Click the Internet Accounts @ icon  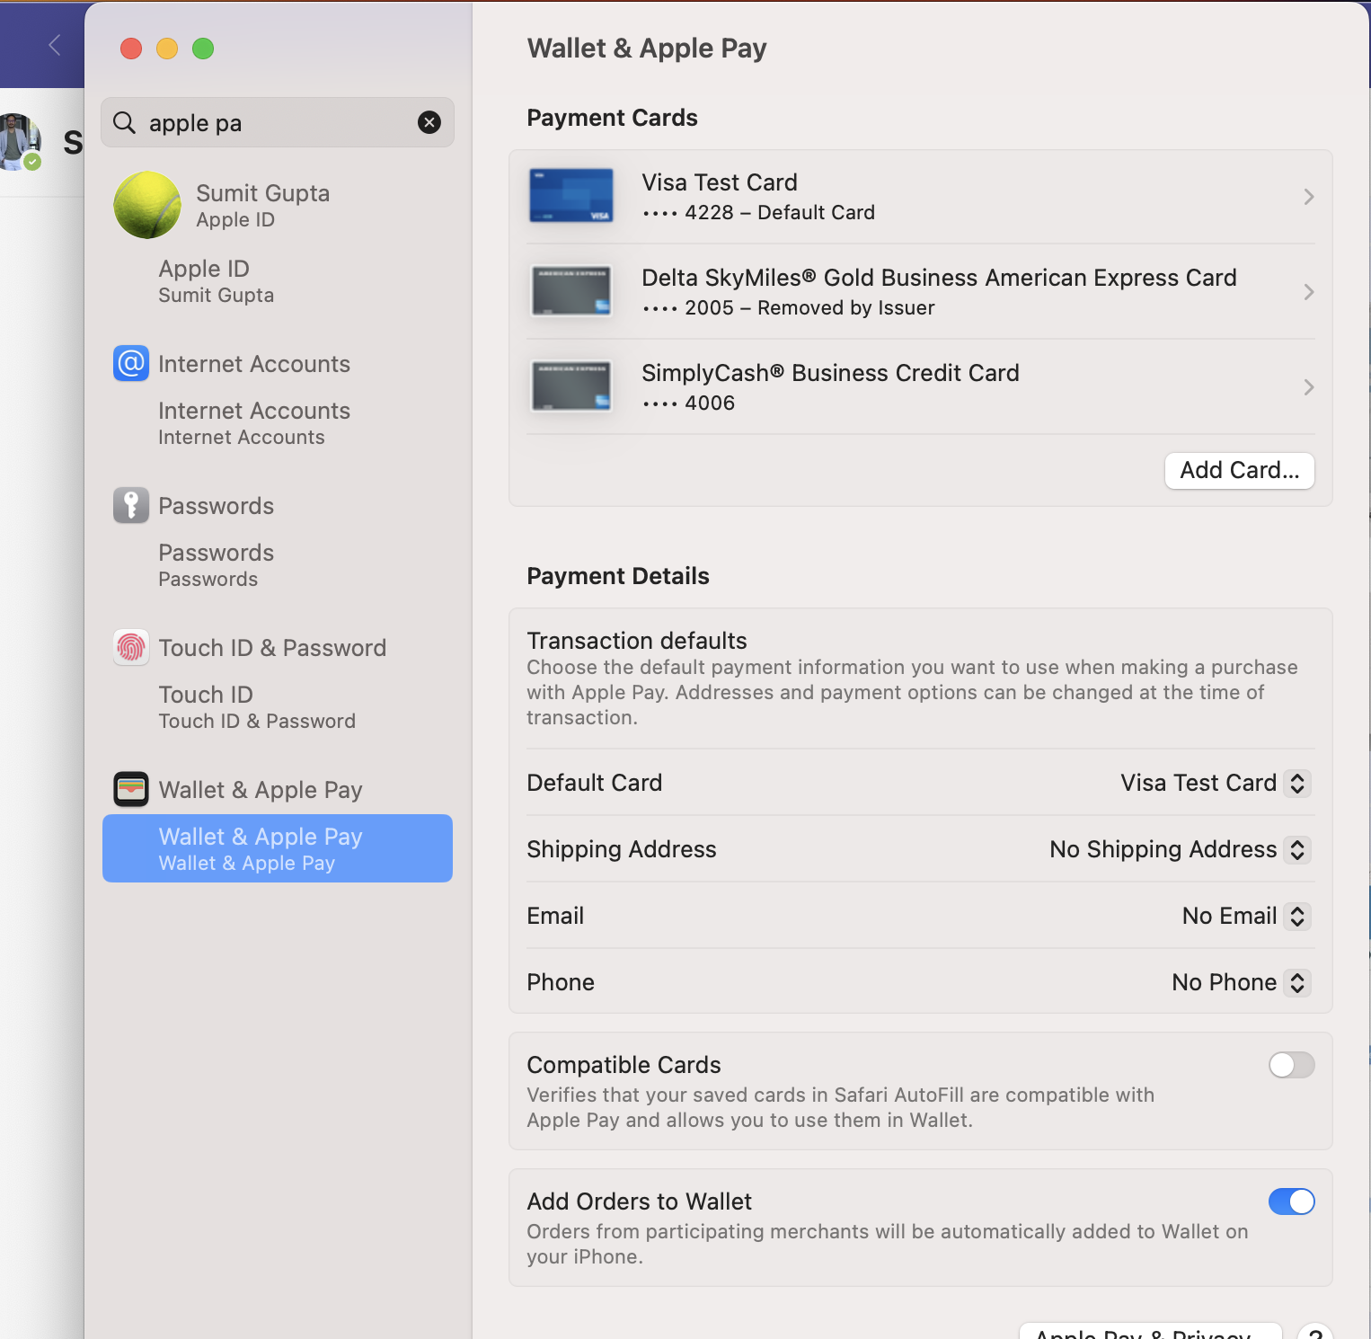[131, 363]
